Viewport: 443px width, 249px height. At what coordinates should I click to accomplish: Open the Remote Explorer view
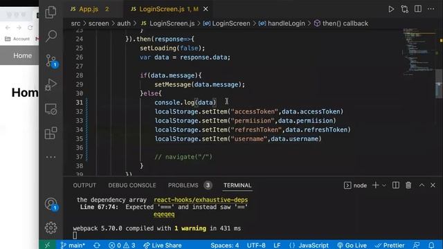(51, 109)
